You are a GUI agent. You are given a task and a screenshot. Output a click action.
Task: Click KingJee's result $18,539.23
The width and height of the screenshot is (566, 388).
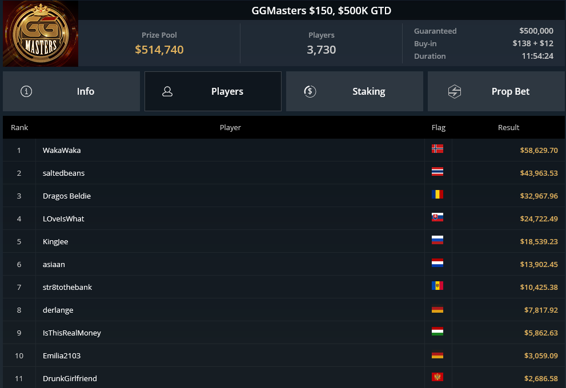point(539,241)
